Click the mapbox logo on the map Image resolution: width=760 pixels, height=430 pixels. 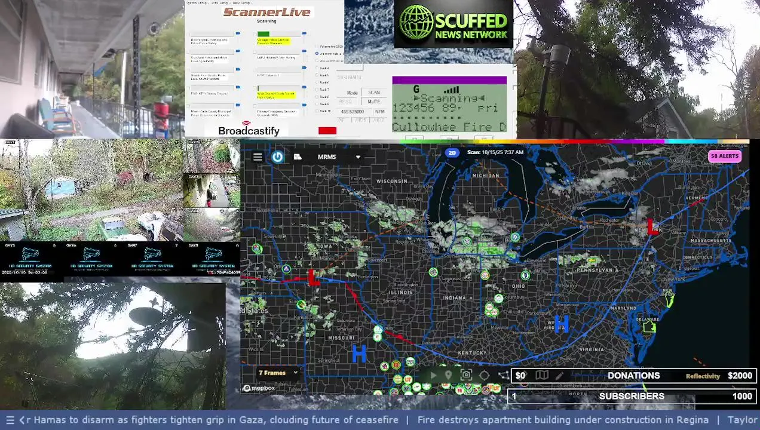[x=259, y=388]
